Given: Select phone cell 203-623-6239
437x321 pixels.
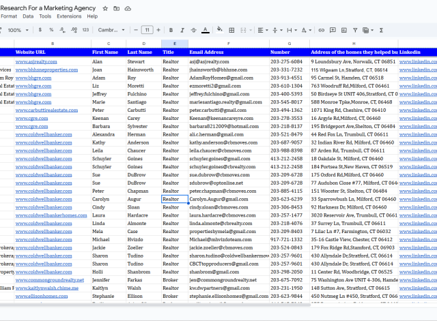Looking at the screenshot, I should [290, 199].
